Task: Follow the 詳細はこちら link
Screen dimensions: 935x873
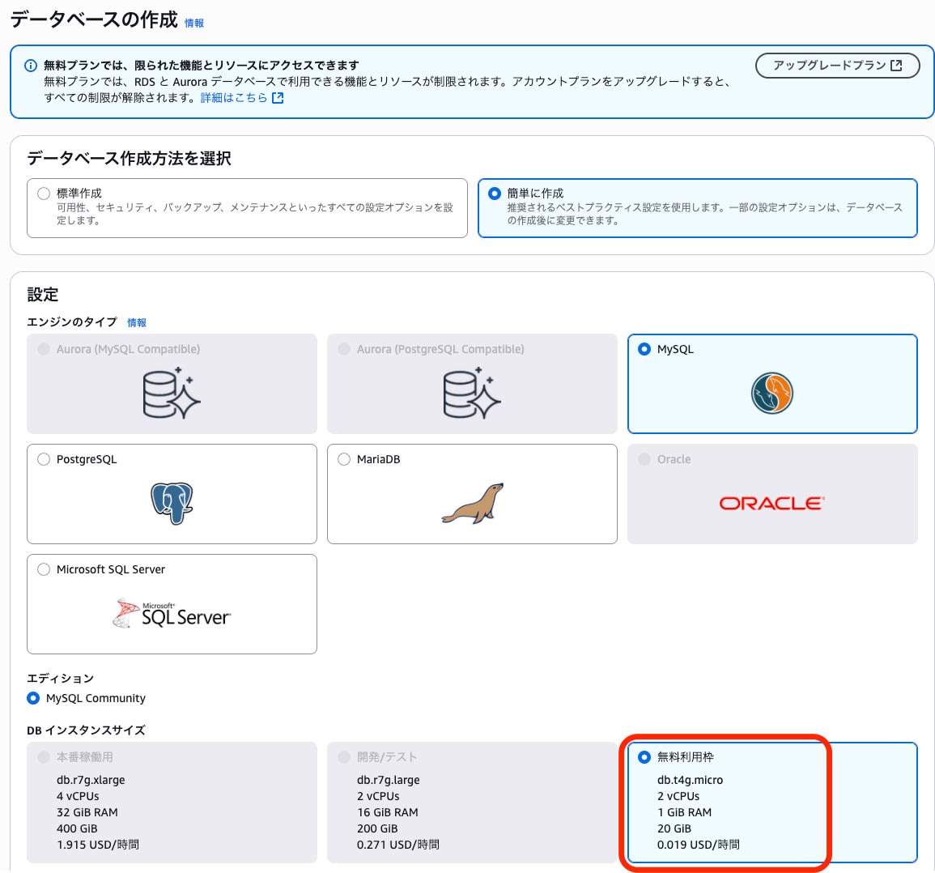Action: [x=234, y=98]
